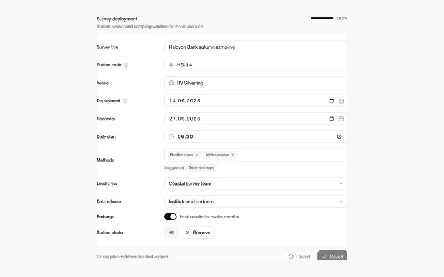This screenshot has height=277, width=444.
Task: Click the Remove photo button
Action: [x=198, y=232]
